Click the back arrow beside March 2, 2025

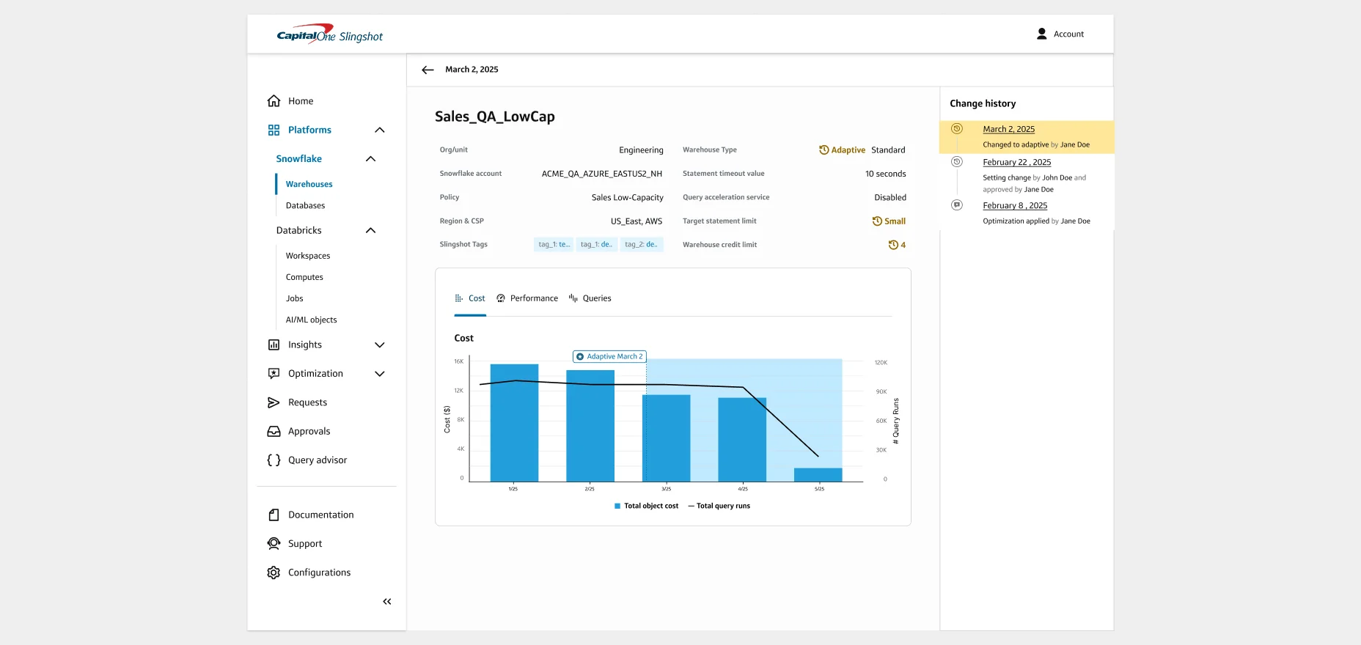[428, 70]
